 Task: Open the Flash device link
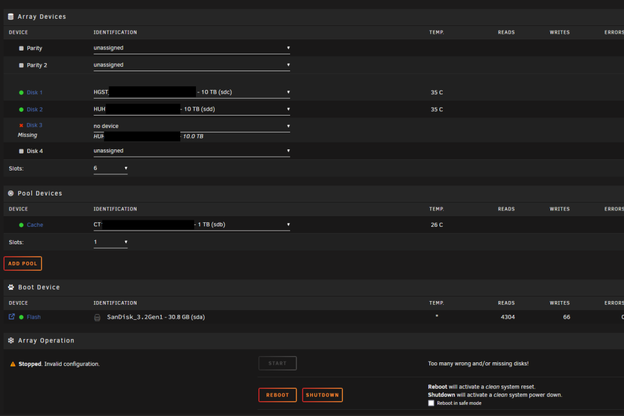coord(34,317)
